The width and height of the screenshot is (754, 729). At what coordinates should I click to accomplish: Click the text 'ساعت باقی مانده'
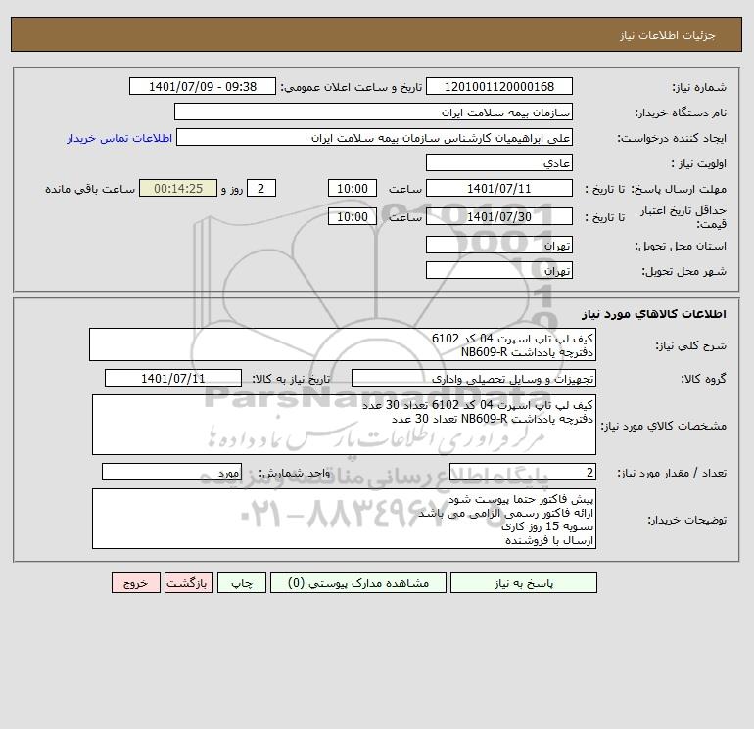click(x=90, y=189)
